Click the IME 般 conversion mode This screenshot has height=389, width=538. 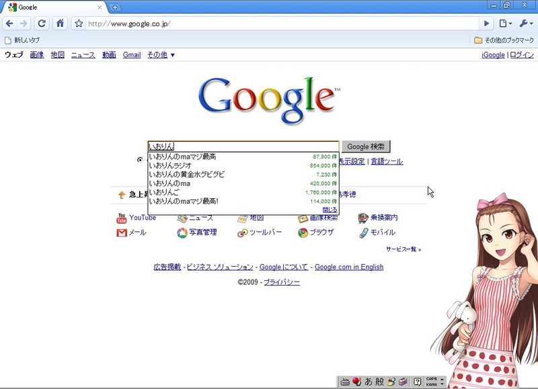pyautogui.click(x=379, y=381)
